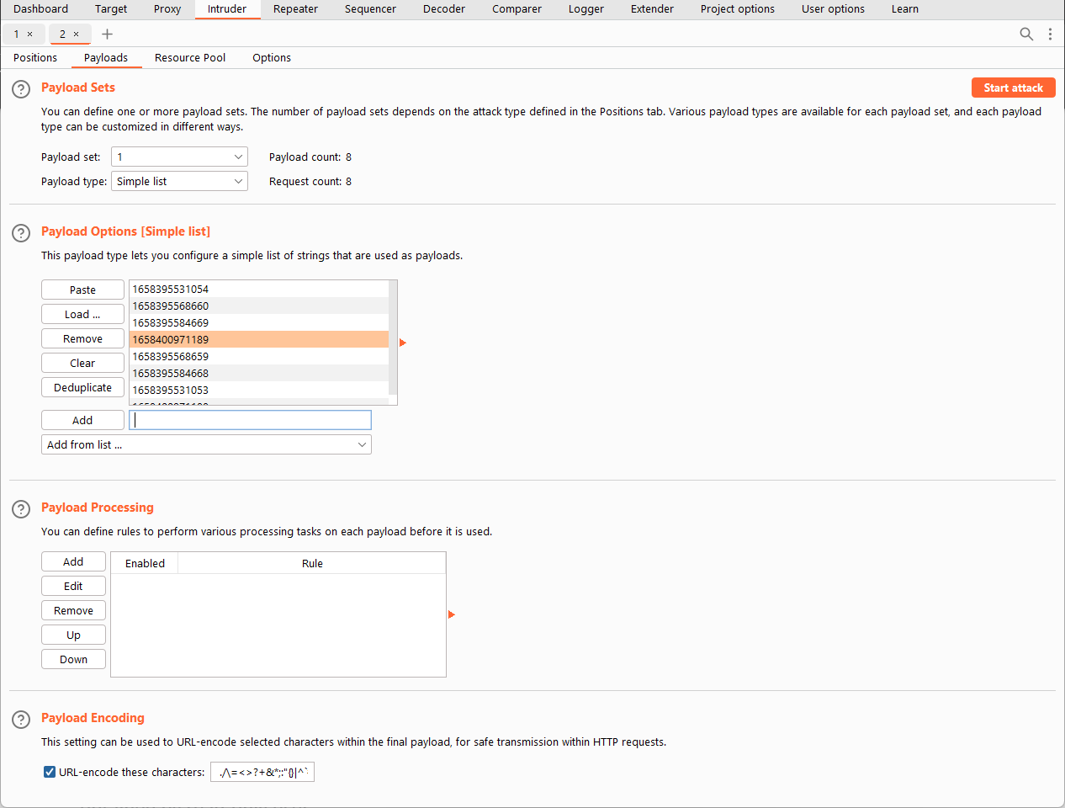Close Intruder tab 1
This screenshot has height=808, width=1065.
click(x=29, y=35)
